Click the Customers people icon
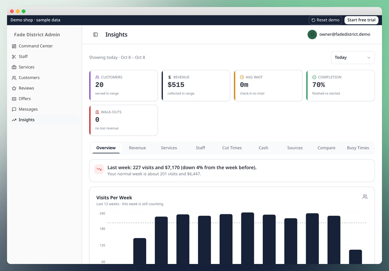 14,78
